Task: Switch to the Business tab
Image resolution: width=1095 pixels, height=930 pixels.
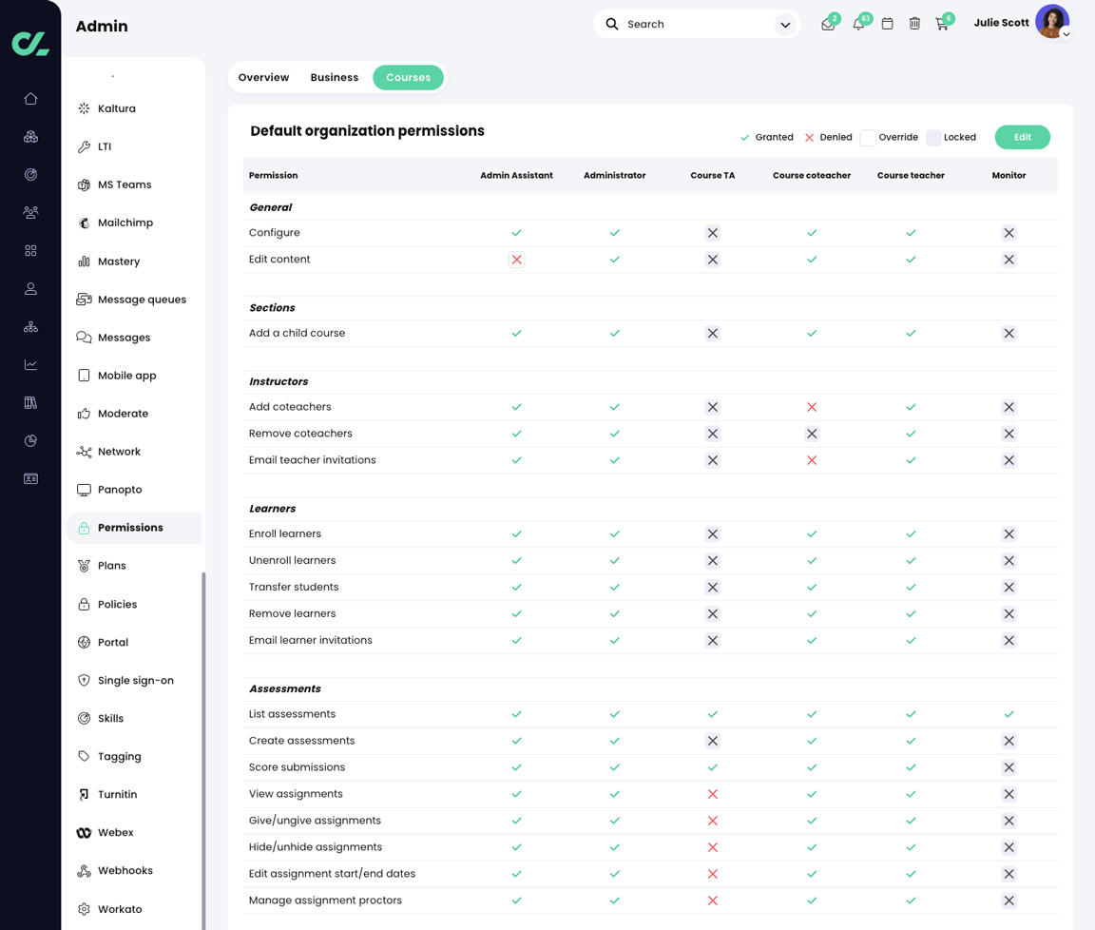Action: (x=334, y=77)
